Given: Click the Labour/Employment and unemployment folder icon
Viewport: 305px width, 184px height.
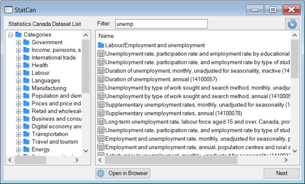Looking at the screenshot, I should 101,45.
